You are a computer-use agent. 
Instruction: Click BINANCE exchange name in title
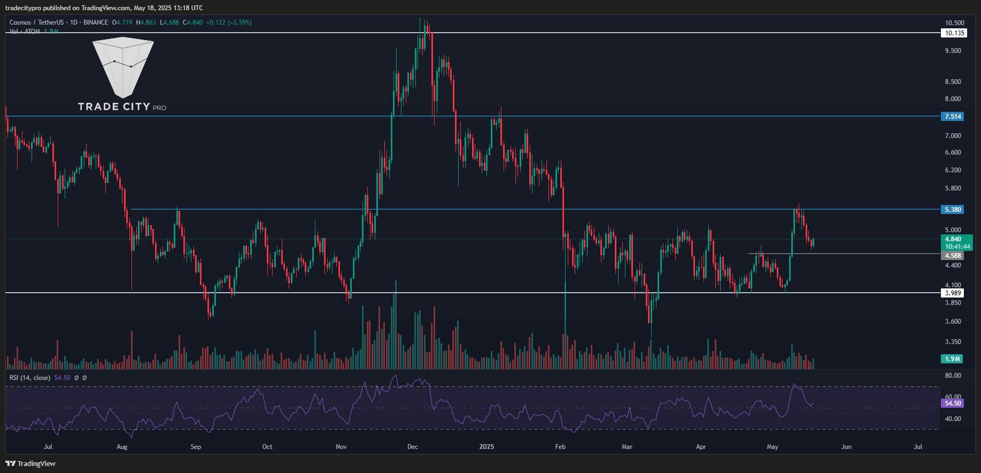pyautogui.click(x=96, y=22)
